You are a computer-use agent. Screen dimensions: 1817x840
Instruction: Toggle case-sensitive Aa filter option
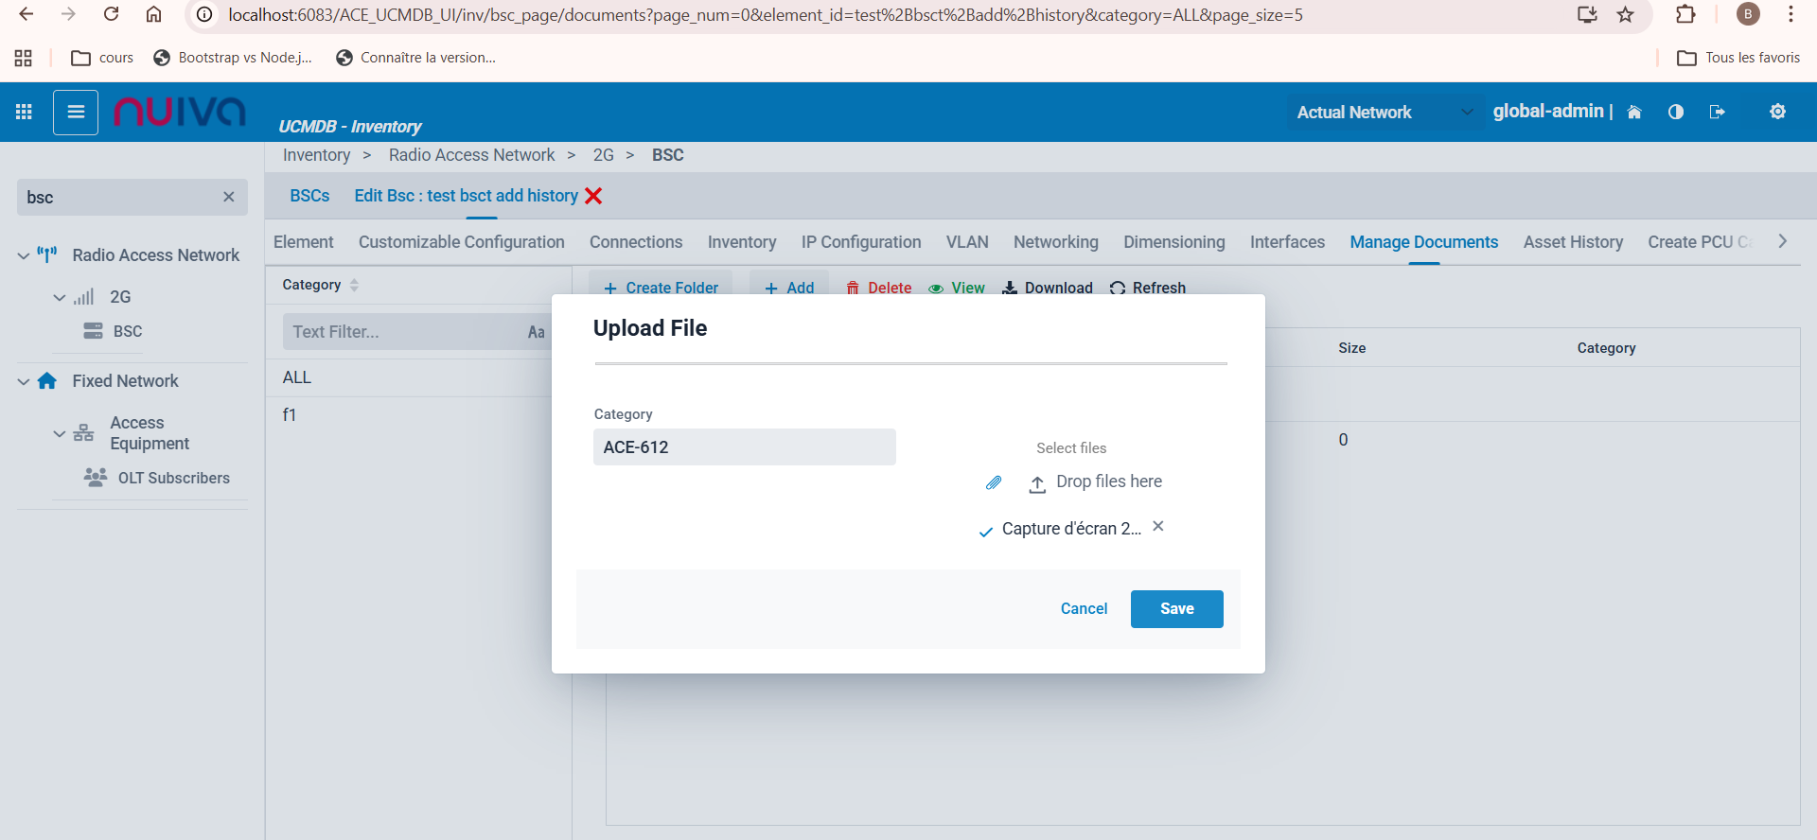[x=536, y=332]
